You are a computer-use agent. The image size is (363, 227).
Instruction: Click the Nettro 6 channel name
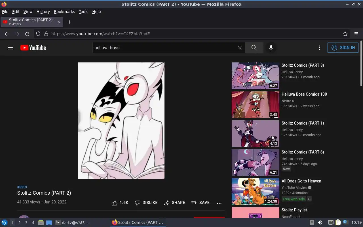click(x=288, y=101)
